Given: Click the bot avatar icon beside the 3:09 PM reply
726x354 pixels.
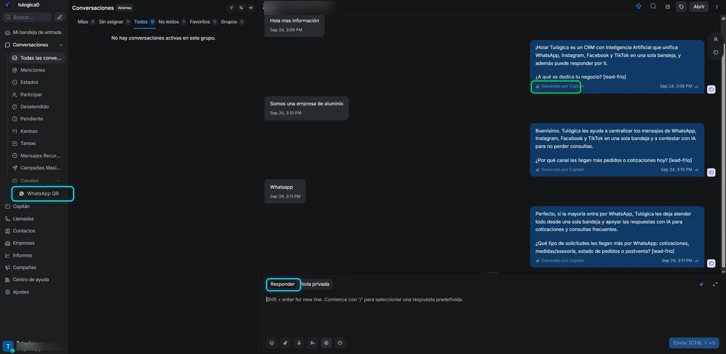Looking at the screenshot, I should (711, 90).
